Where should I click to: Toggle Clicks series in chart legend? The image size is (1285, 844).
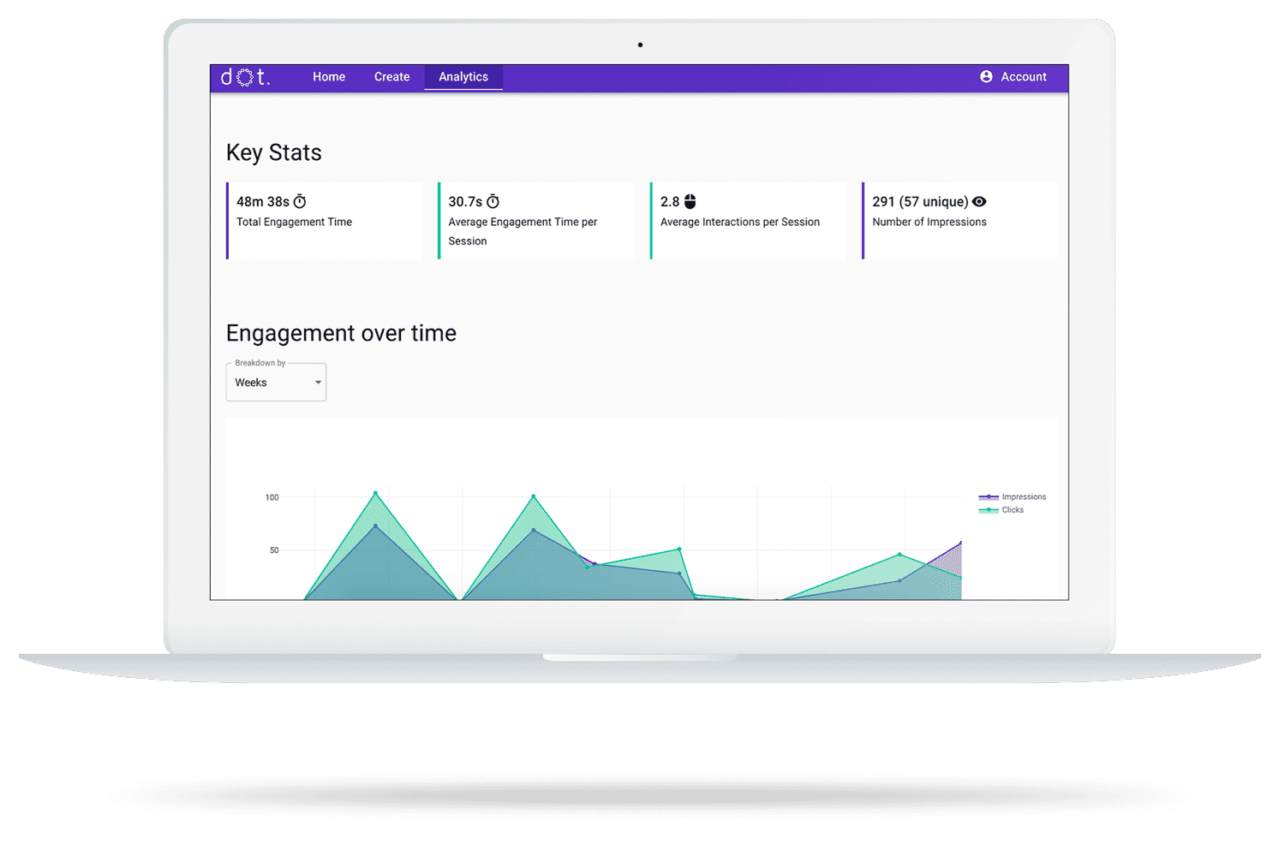[1001, 509]
